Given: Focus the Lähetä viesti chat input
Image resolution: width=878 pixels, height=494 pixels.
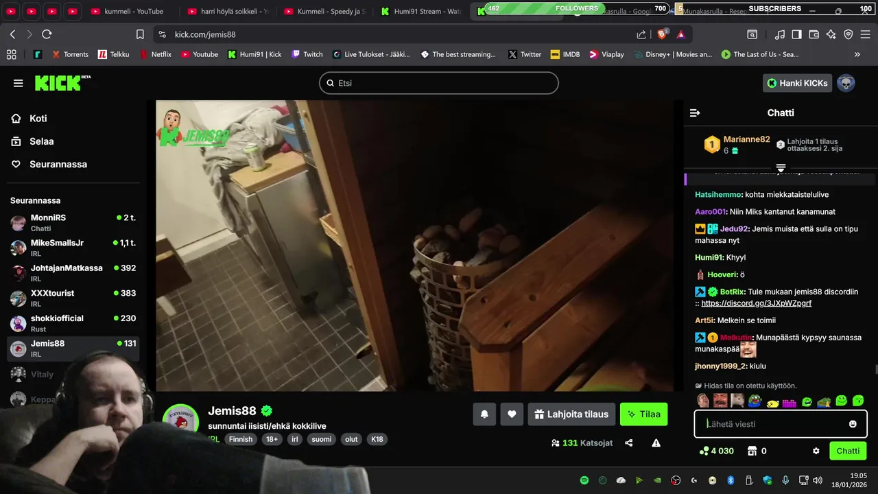Looking at the screenshot, I should coord(781,424).
